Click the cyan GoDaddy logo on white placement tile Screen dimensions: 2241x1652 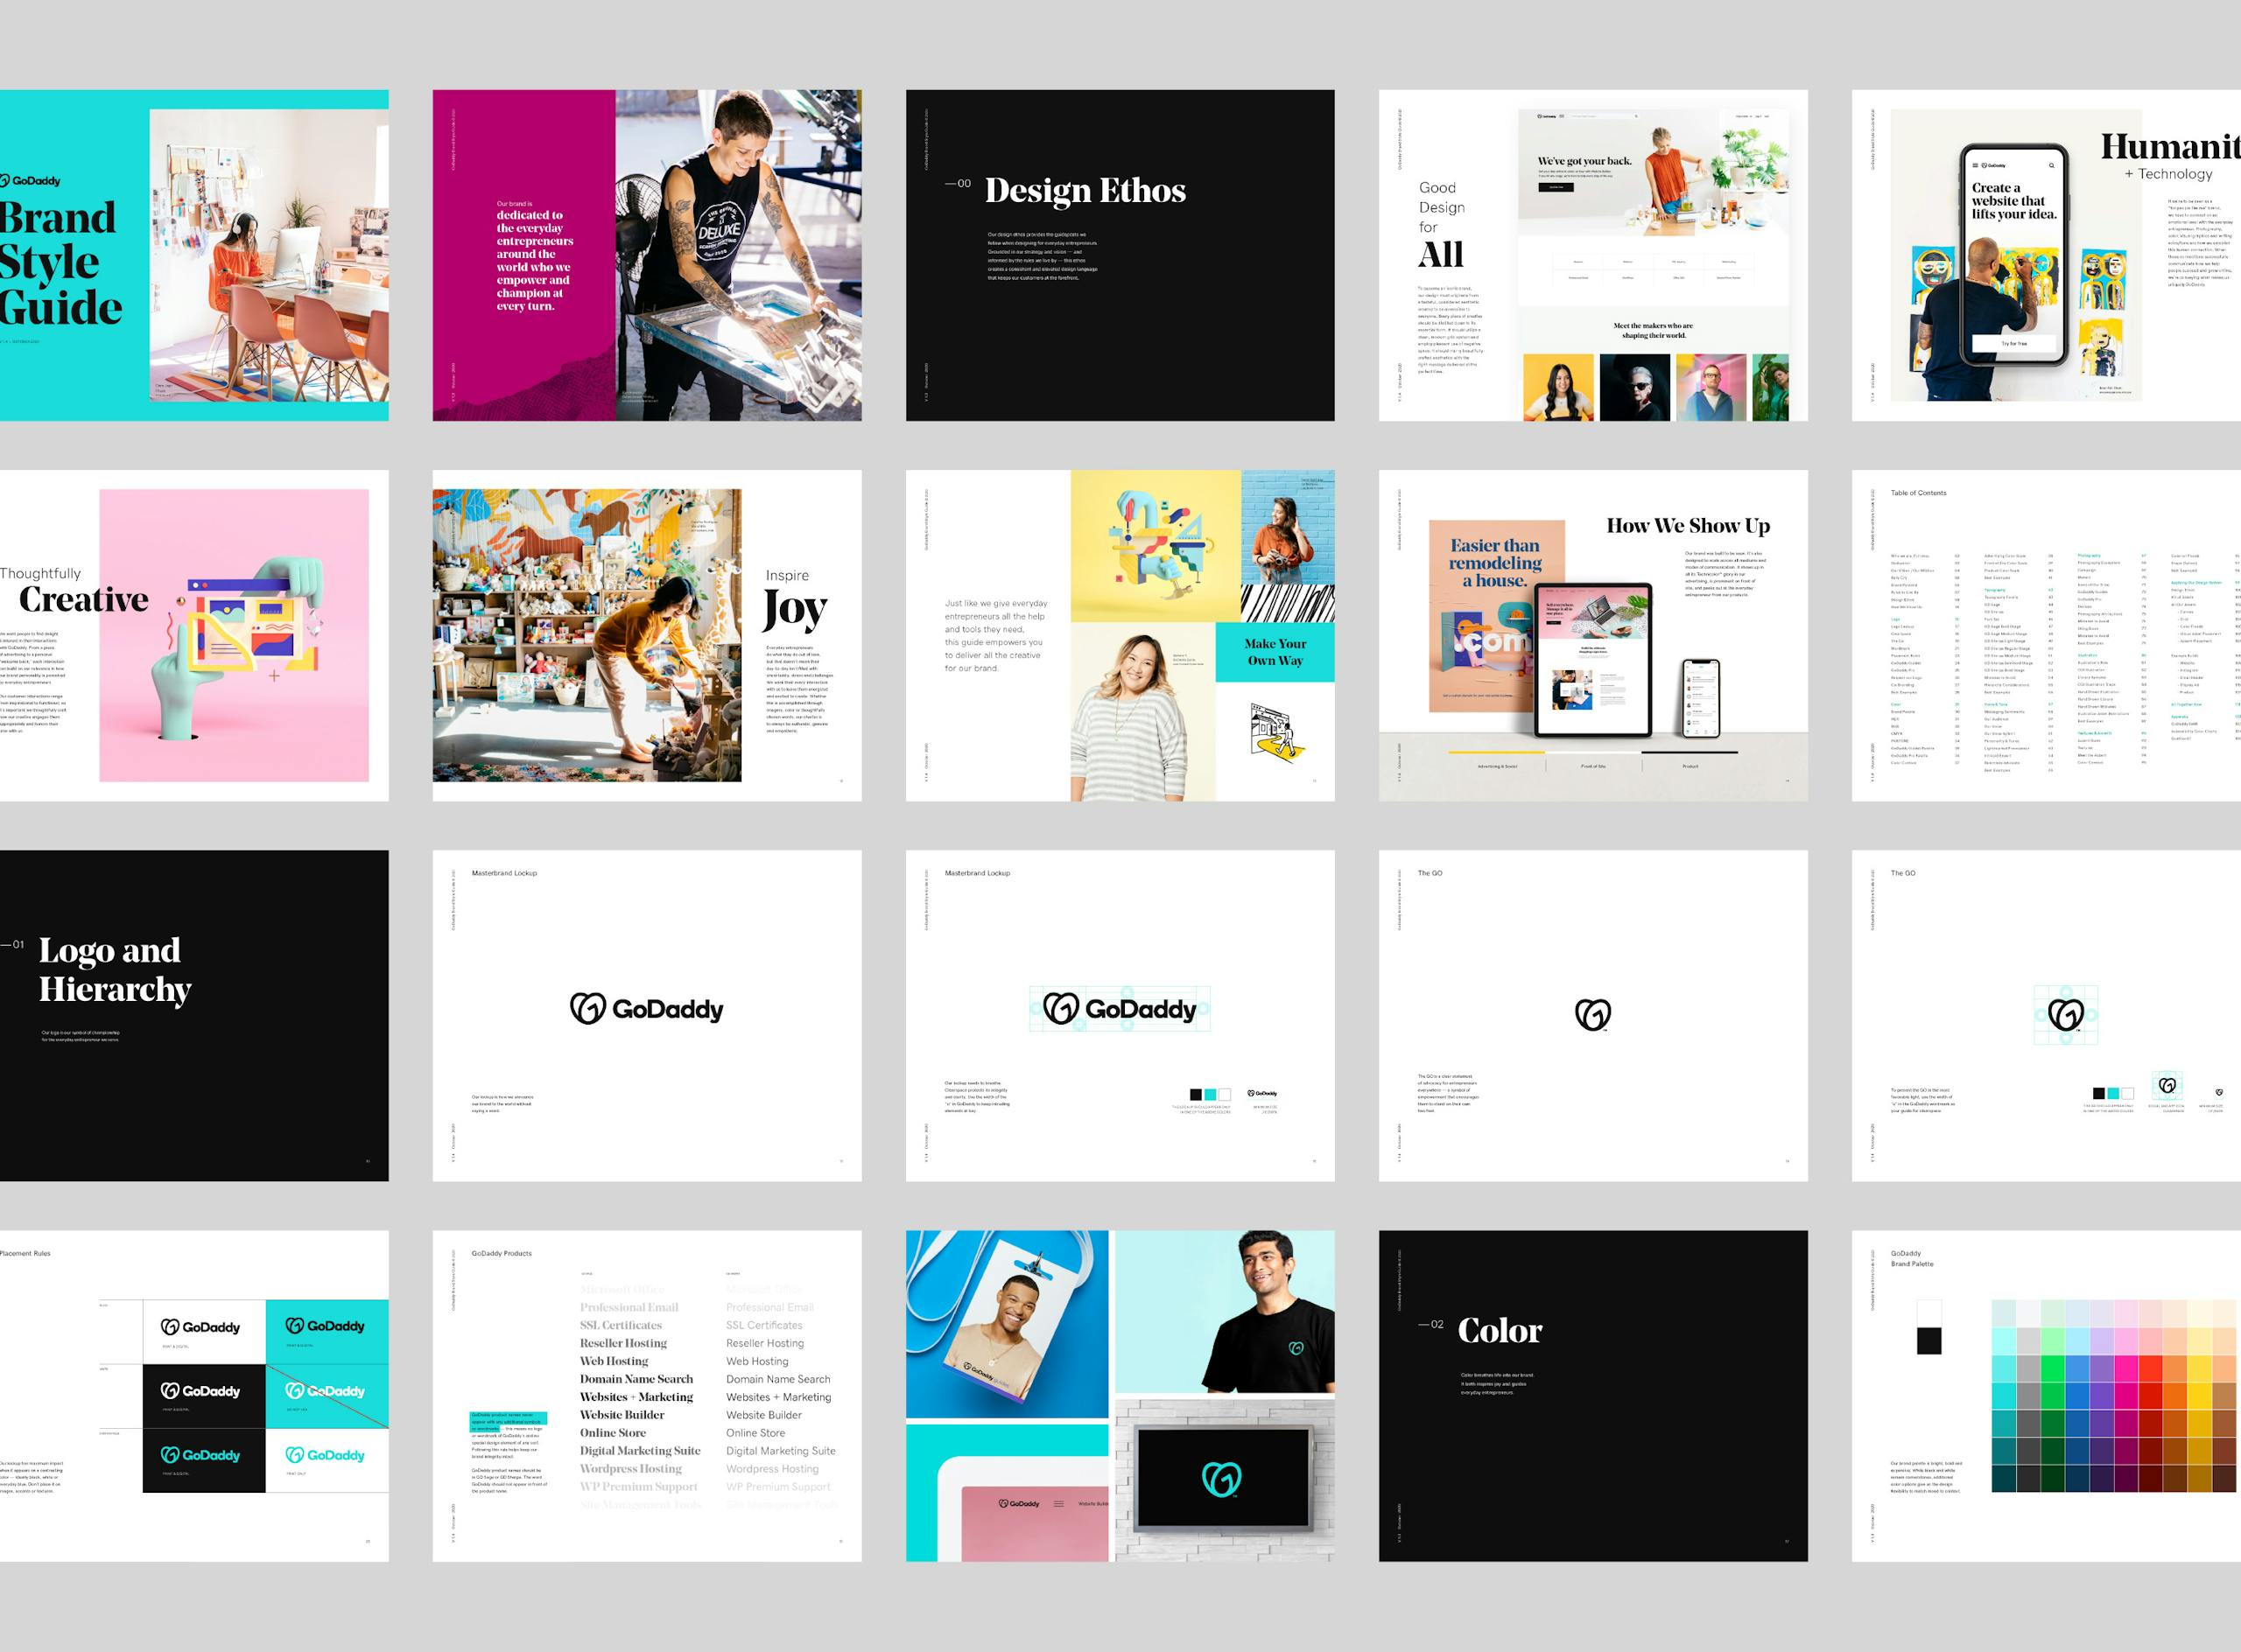[327, 1455]
